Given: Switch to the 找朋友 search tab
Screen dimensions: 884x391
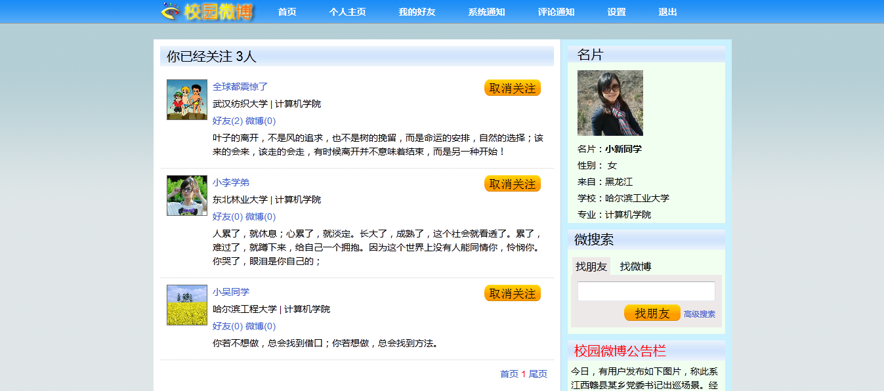Looking at the screenshot, I should pos(591,266).
